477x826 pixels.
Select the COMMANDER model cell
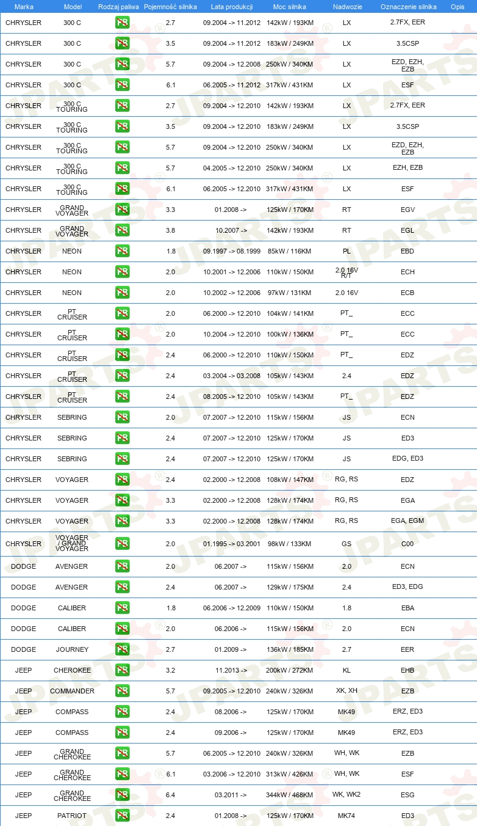click(x=73, y=691)
